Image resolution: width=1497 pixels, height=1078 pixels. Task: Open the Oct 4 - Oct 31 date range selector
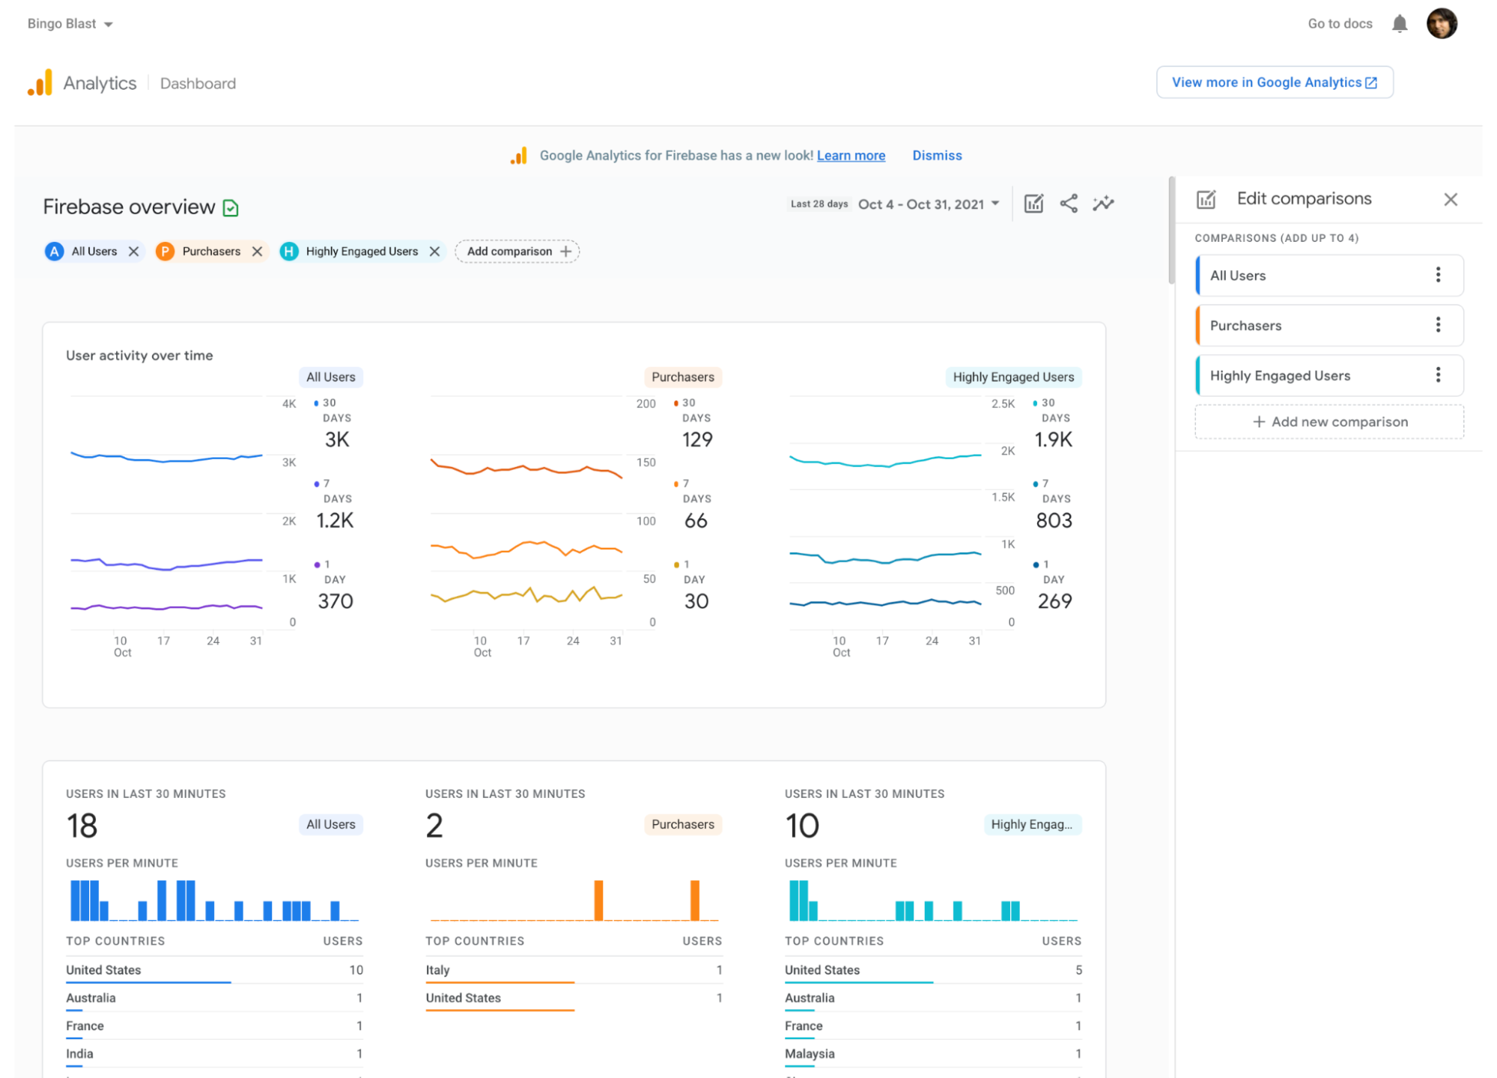point(929,204)
